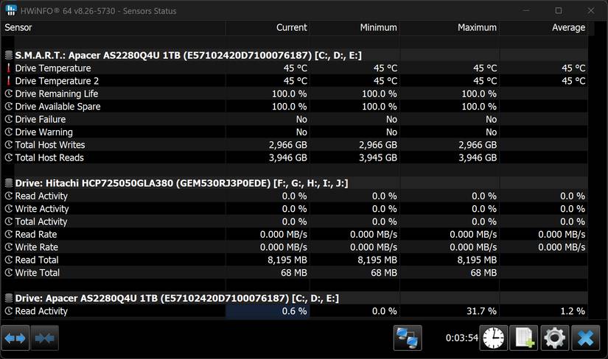Click the thermometer icon next to Drive Temperature 2
608x359 pixels.
[x=9, y=80]
